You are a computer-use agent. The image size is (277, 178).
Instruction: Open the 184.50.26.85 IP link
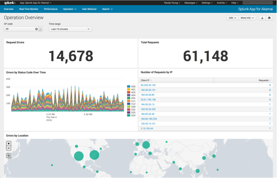pos(148,95)
